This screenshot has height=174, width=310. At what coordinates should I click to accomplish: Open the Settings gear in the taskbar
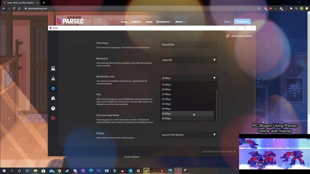click(139, 171)
